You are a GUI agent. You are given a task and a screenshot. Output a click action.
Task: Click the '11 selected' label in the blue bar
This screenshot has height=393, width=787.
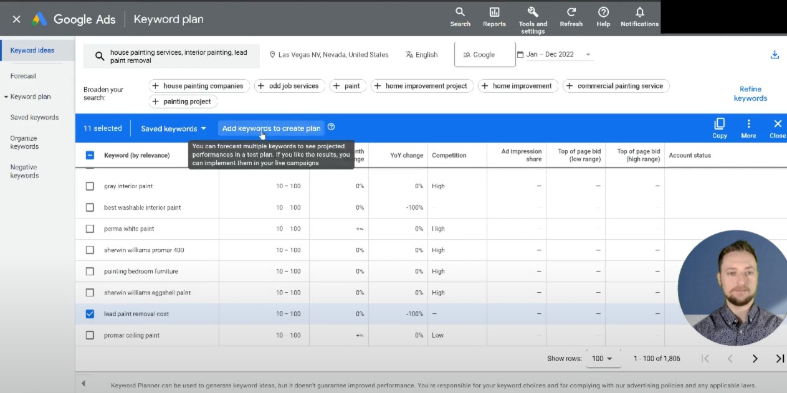[x=103, y=128]
